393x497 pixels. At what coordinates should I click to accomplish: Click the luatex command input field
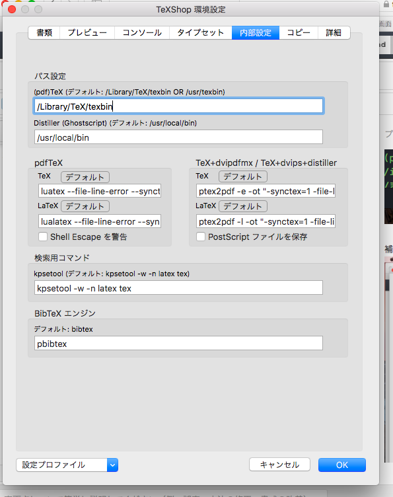(x=100, y=191)
